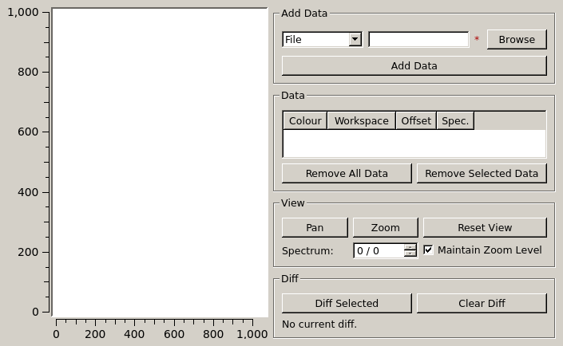563x346 pixels.
Task: Click the file path input field
Action: 418,39
